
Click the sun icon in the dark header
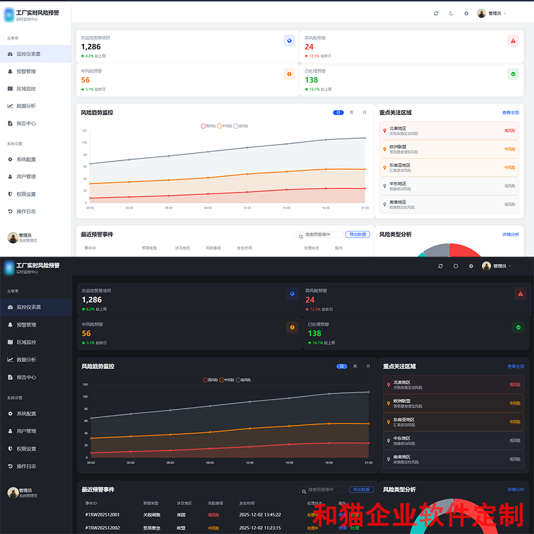(456, 266)
